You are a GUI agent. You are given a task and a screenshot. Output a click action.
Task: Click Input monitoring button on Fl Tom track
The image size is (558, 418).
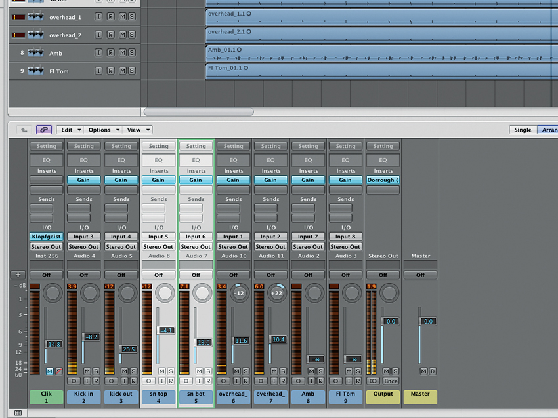coord(98,71)
